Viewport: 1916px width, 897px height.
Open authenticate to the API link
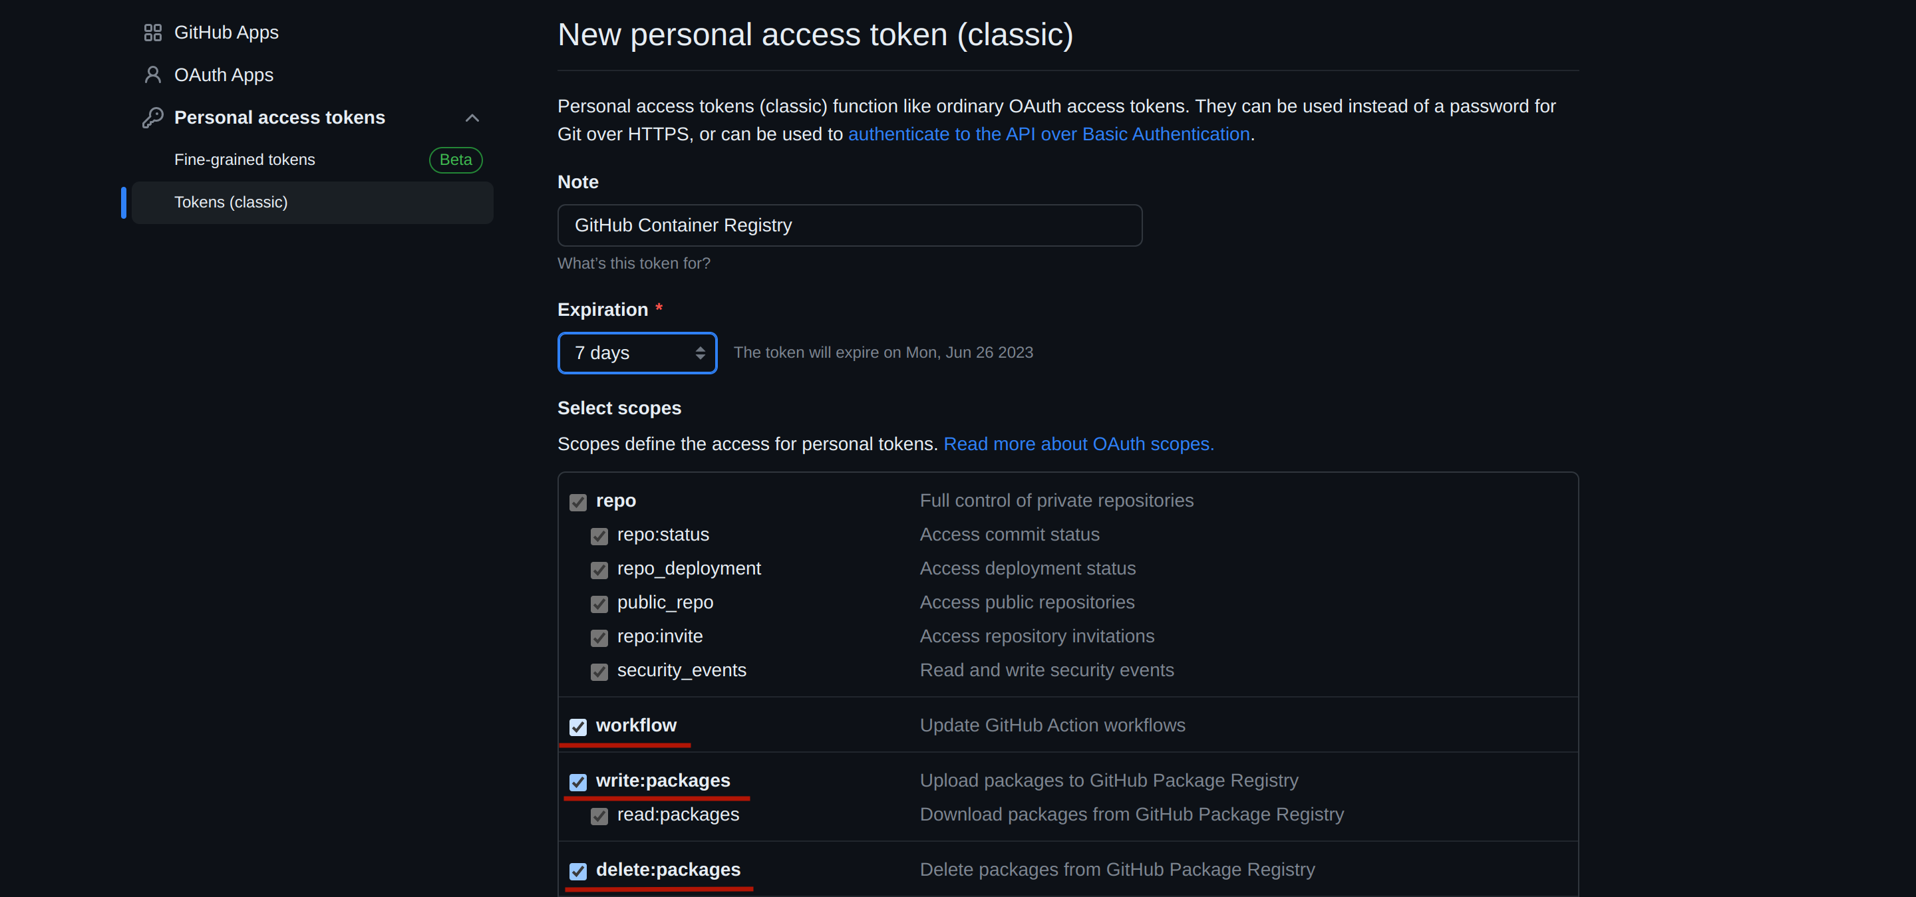tap(1048, 134)
